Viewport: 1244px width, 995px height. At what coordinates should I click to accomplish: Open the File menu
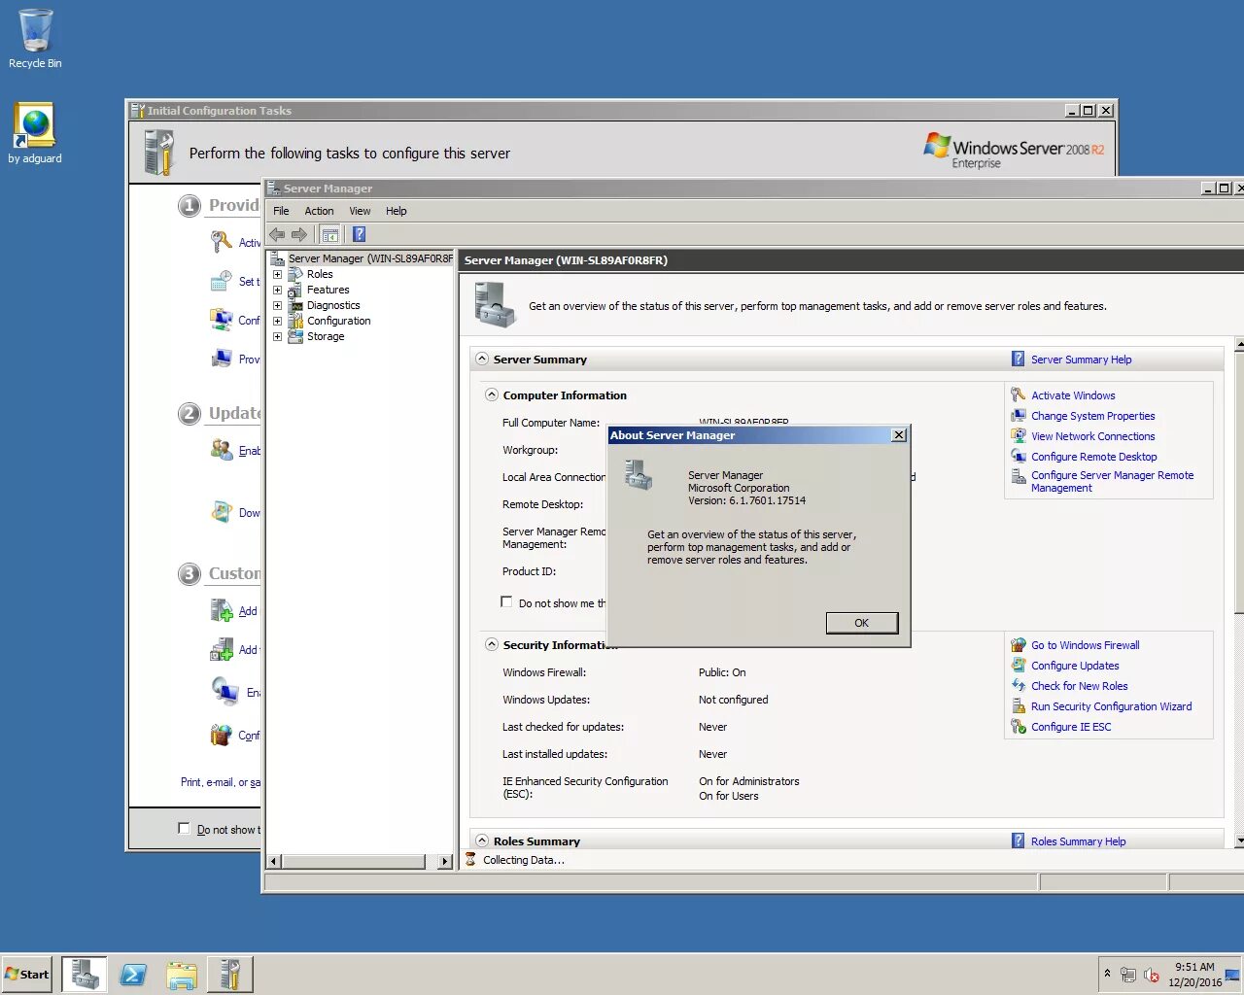click(281, 211)
